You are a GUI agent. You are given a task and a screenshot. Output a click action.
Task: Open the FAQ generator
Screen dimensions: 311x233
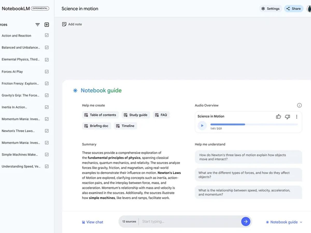[x=161, y=115]
